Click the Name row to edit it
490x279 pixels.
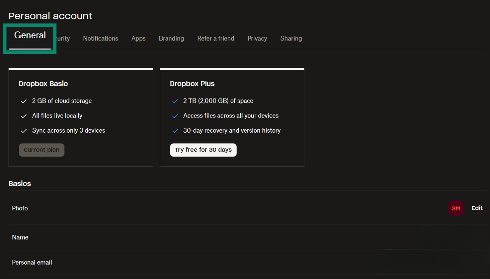coord(20,237)
